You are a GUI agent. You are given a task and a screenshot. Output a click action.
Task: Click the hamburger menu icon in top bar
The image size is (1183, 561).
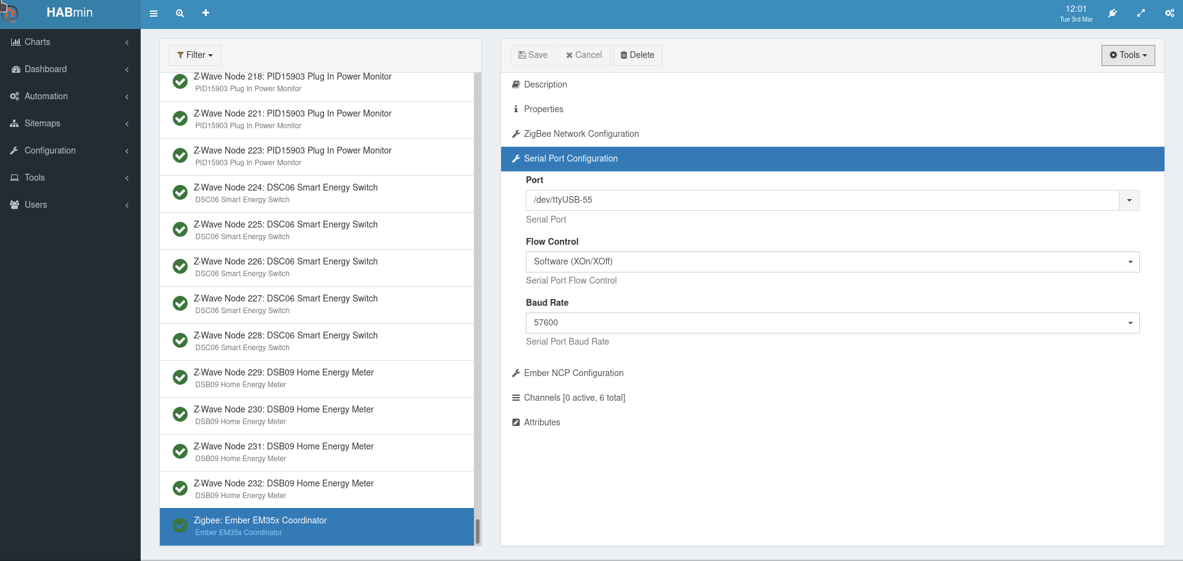point(154,14)
